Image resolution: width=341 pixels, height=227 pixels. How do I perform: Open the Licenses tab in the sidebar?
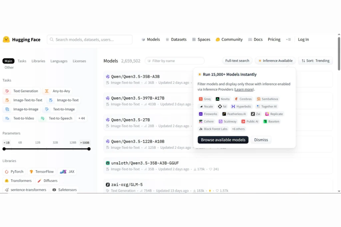pos(79,61)
